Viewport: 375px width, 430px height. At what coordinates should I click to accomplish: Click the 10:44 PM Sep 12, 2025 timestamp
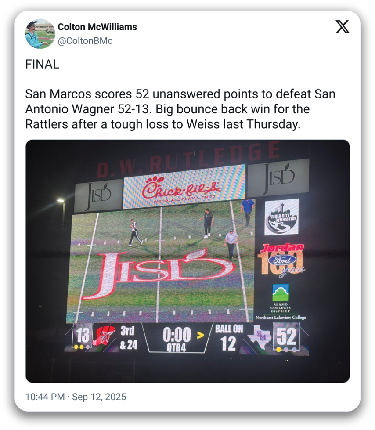(x=76, y=397)
